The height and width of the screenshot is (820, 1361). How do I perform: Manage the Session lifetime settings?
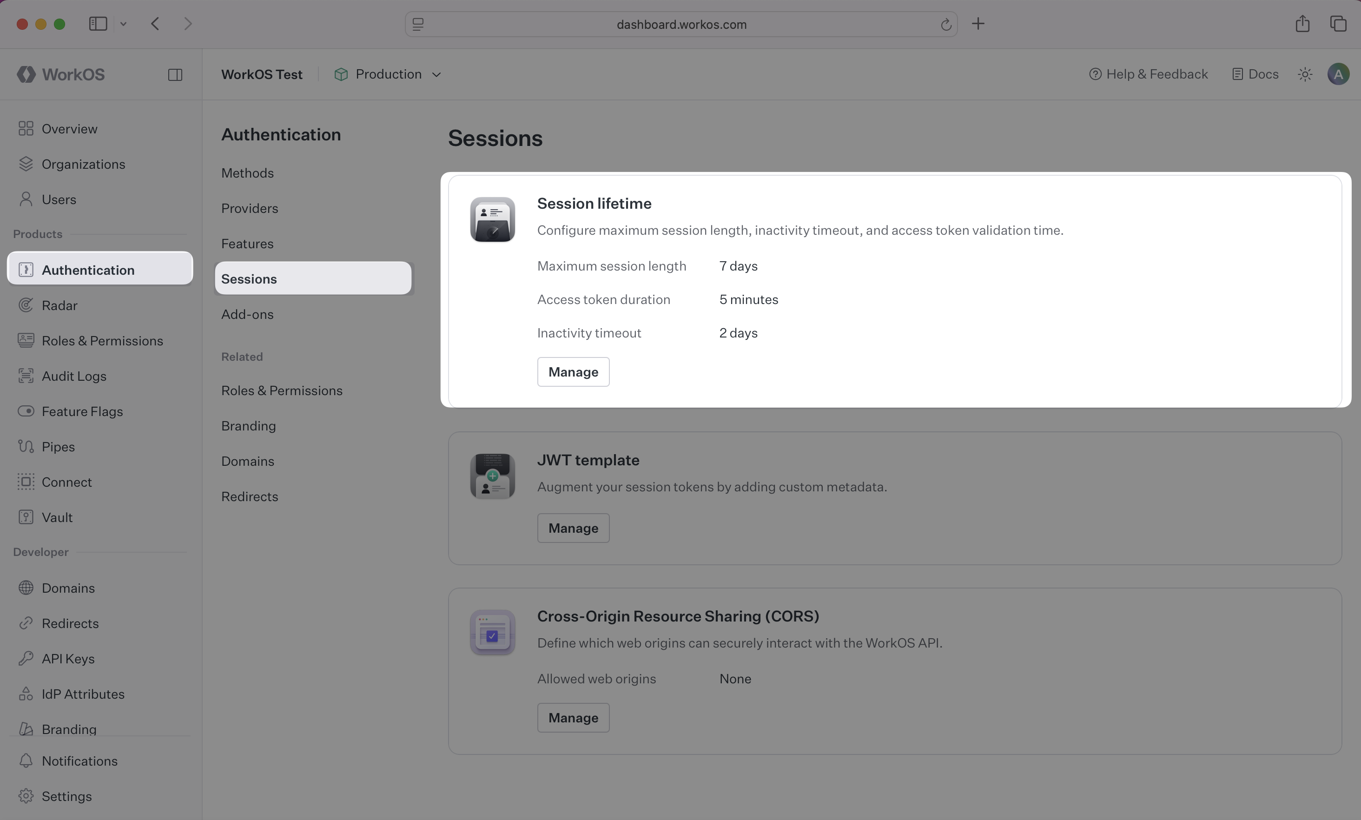click(573, 371)
